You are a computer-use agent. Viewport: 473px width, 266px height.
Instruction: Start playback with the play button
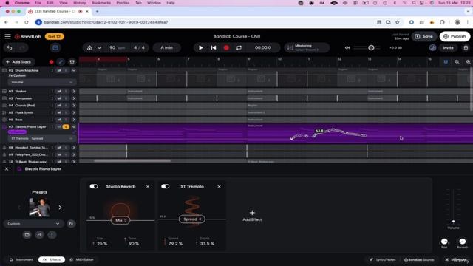(x=200, y=47)
